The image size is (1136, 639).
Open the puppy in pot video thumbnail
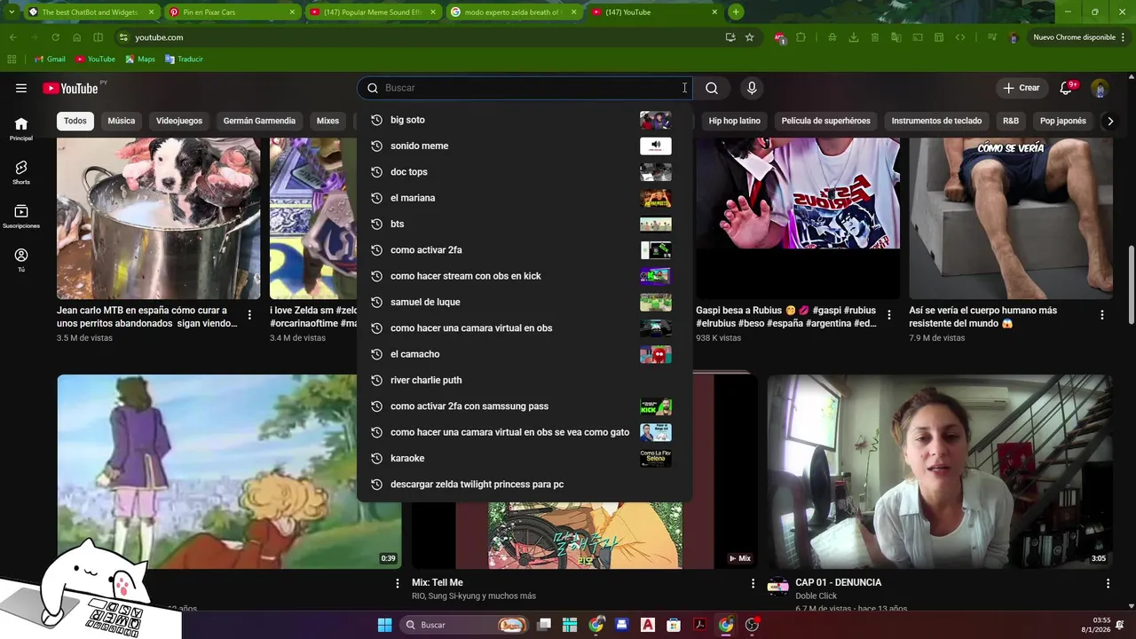pyautogui.click(x=159, y=218)
